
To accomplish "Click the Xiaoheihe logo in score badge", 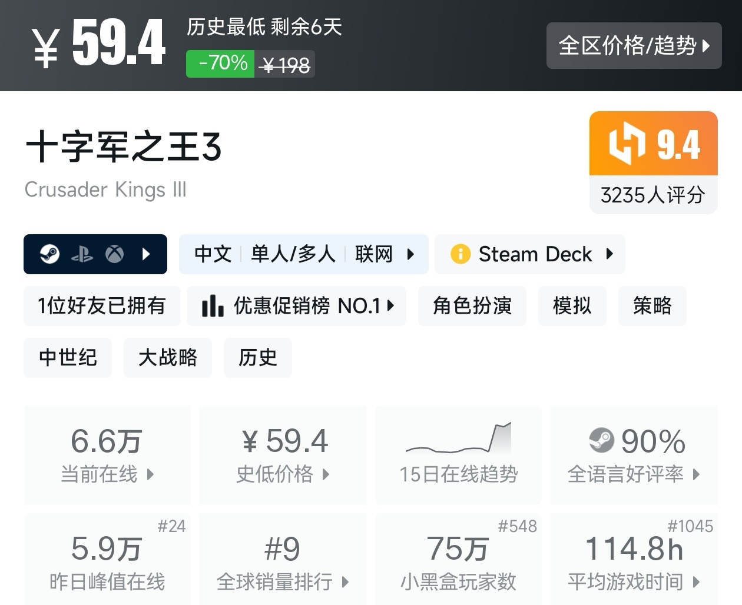I will (x=627, y=143).
